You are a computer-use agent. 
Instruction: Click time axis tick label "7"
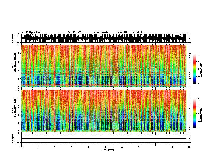(x=139, y=147)
